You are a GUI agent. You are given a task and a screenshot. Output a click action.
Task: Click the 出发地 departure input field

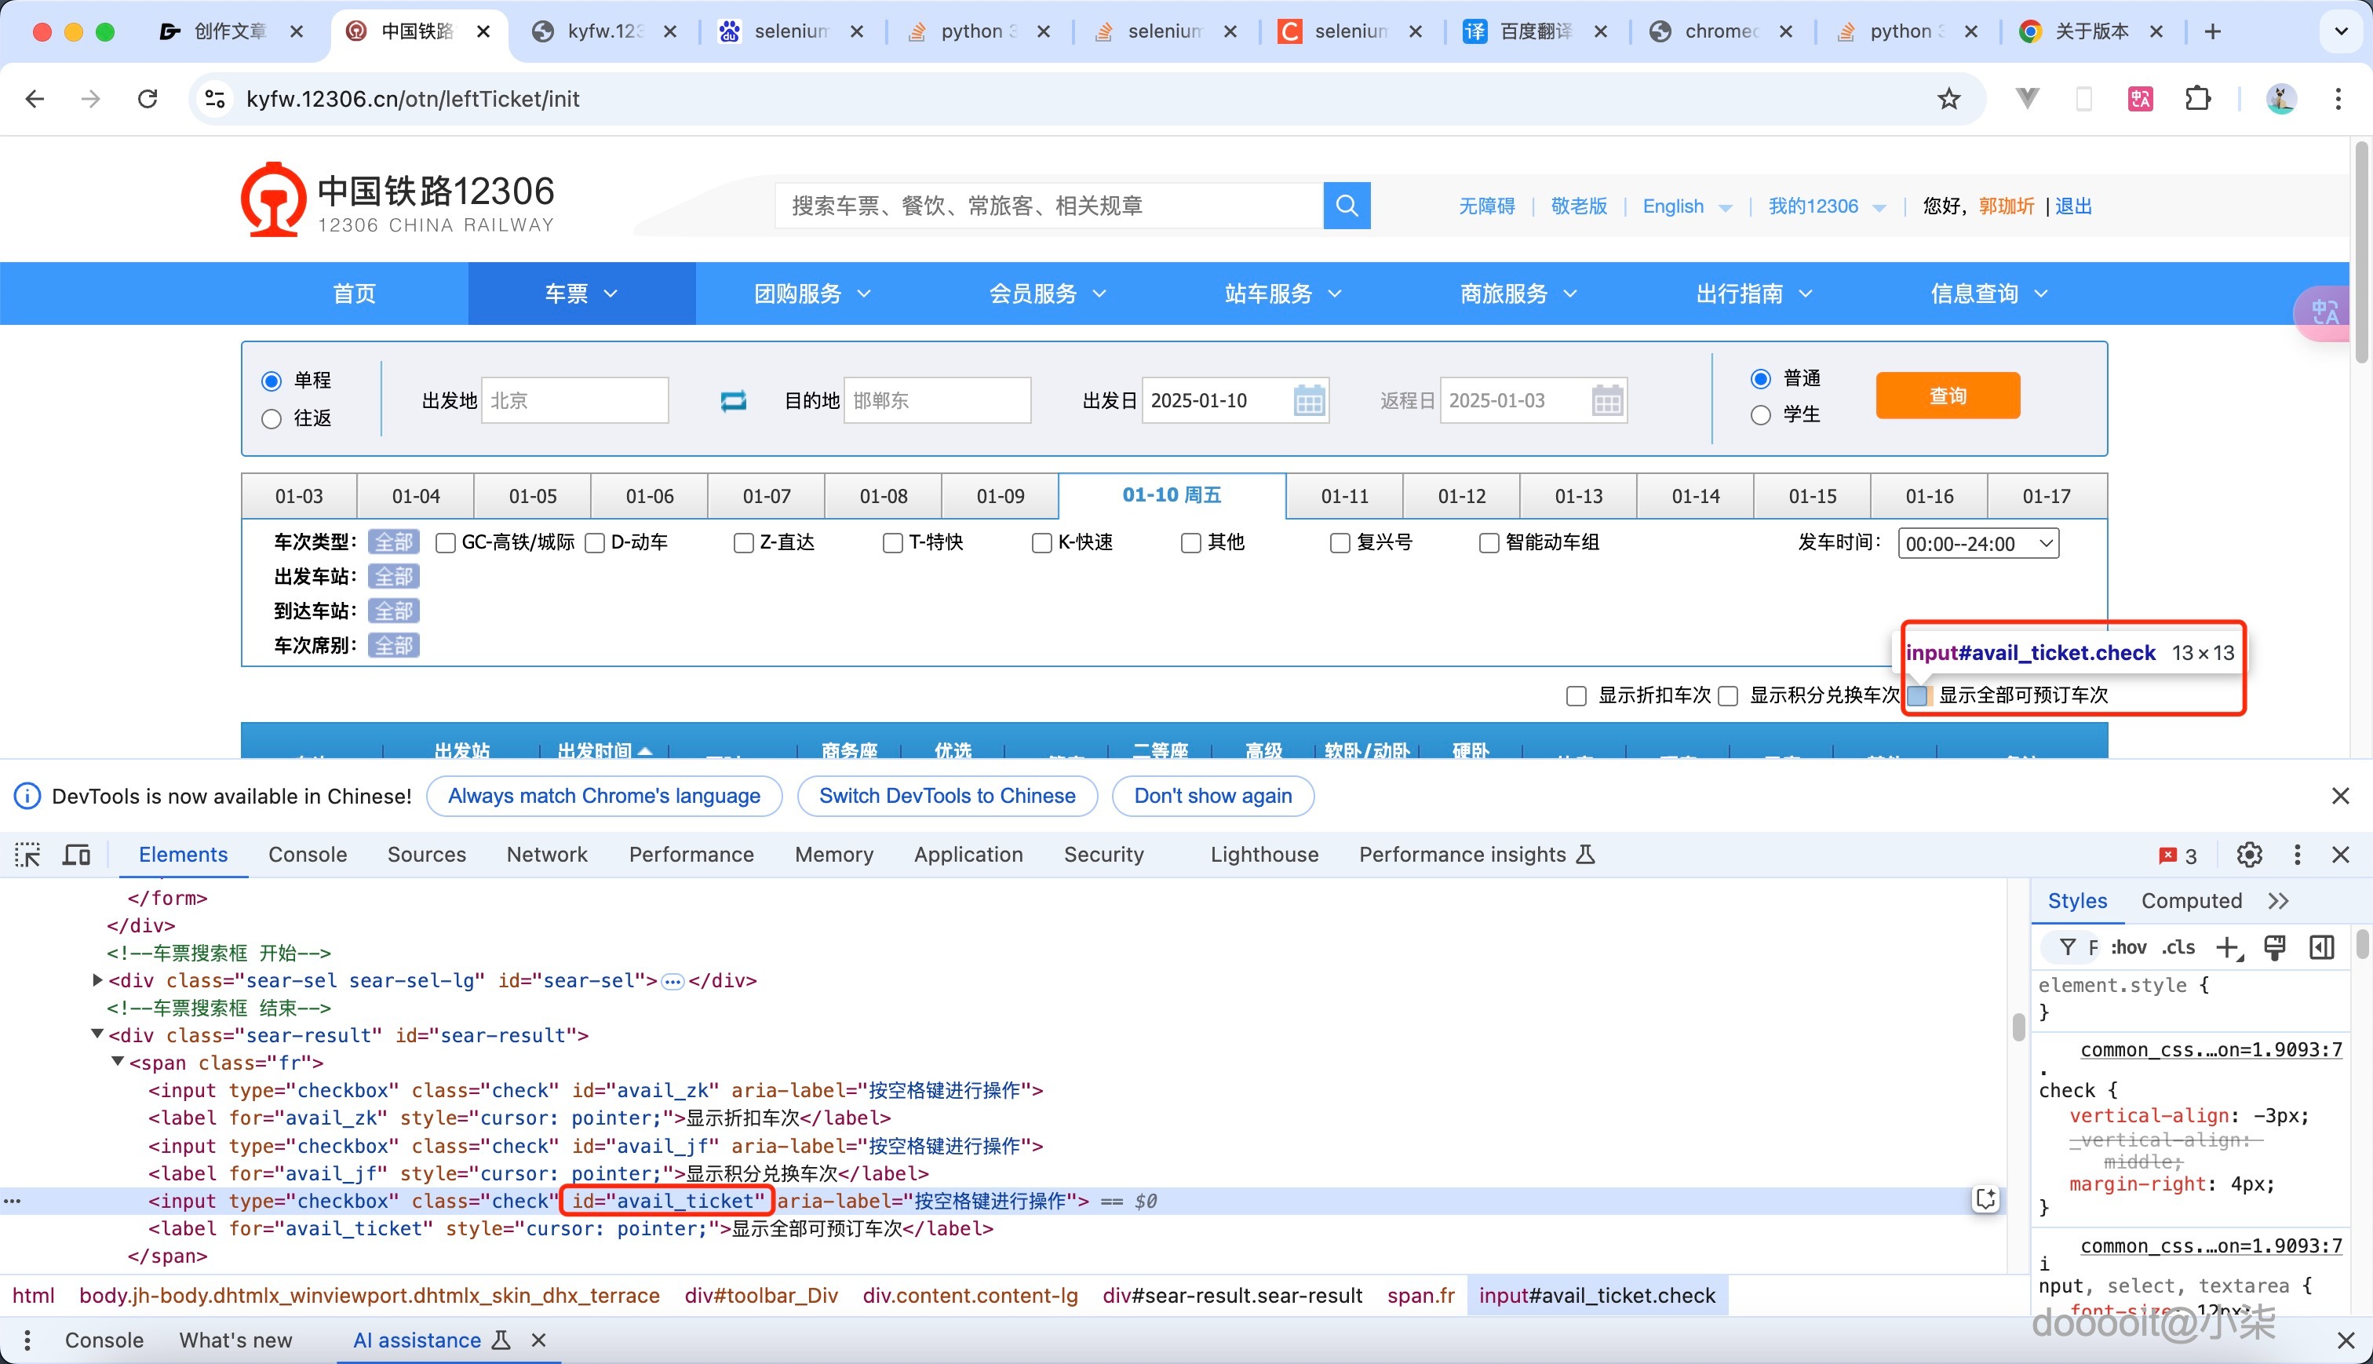click(x=574, y=400)
